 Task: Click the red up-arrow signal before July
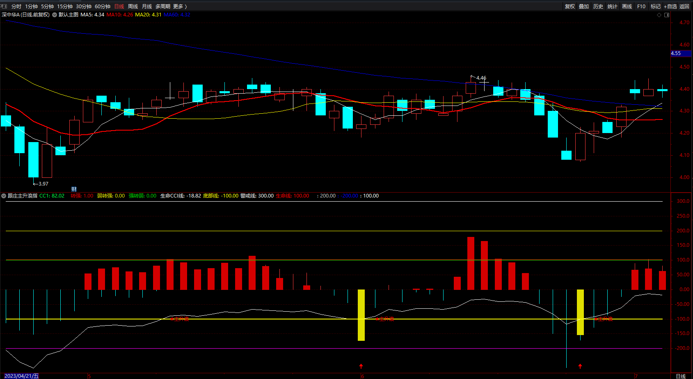[580, 366]
